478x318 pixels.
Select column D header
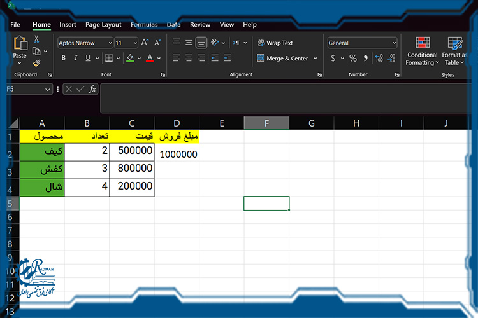pos(177,123)
